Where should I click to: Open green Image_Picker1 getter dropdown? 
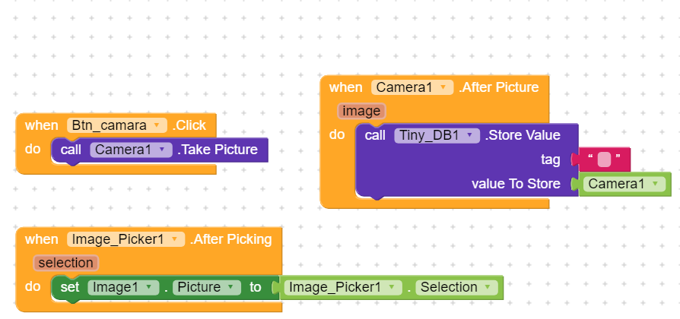pyautogui.click(x=392, y=288)
